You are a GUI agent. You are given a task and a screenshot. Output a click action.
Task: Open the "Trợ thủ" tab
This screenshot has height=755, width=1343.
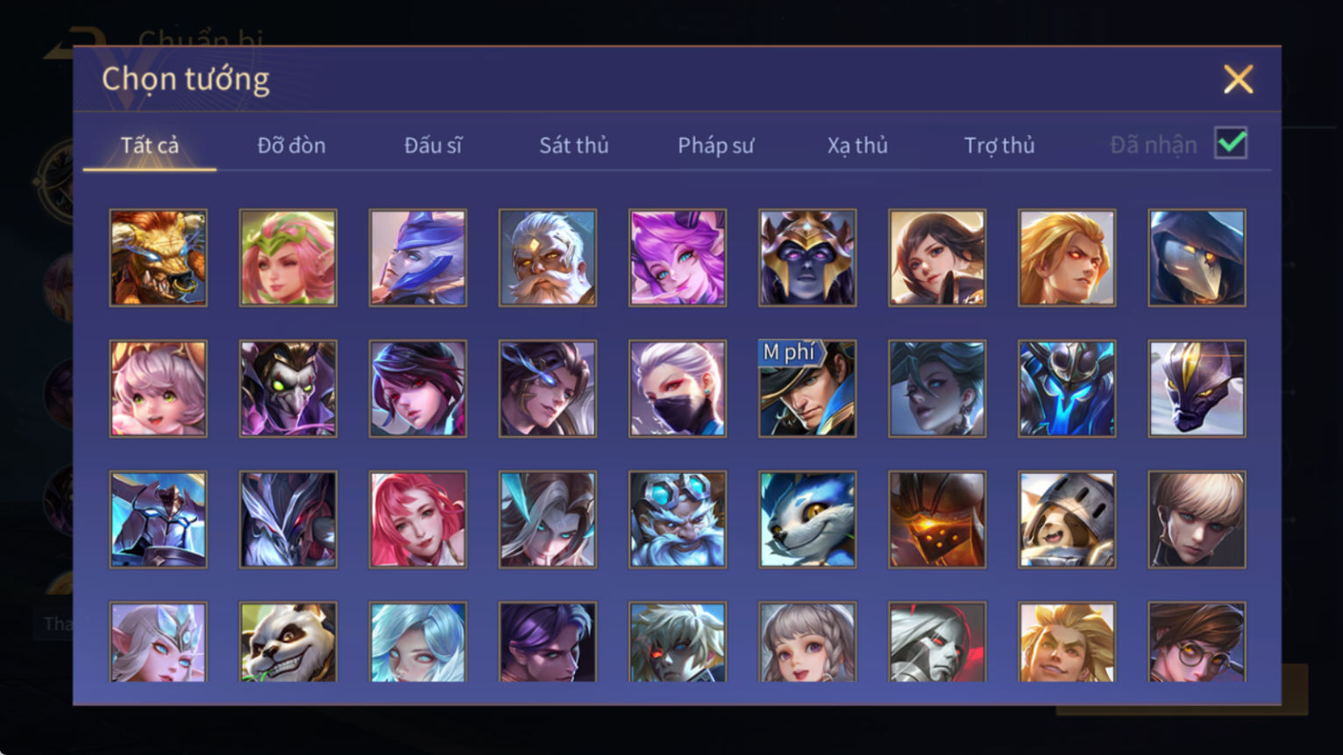pyautogui.click(x=999, y=145)
